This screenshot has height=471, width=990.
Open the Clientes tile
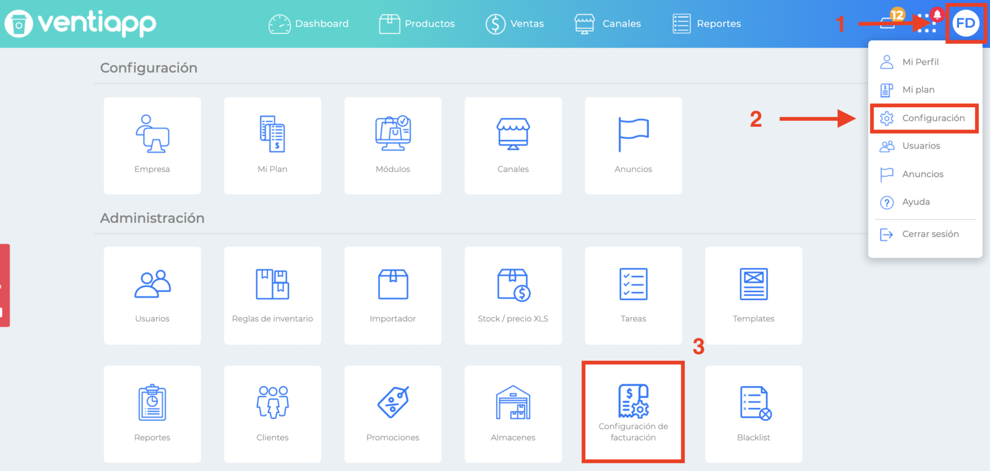tap(272, 413)
